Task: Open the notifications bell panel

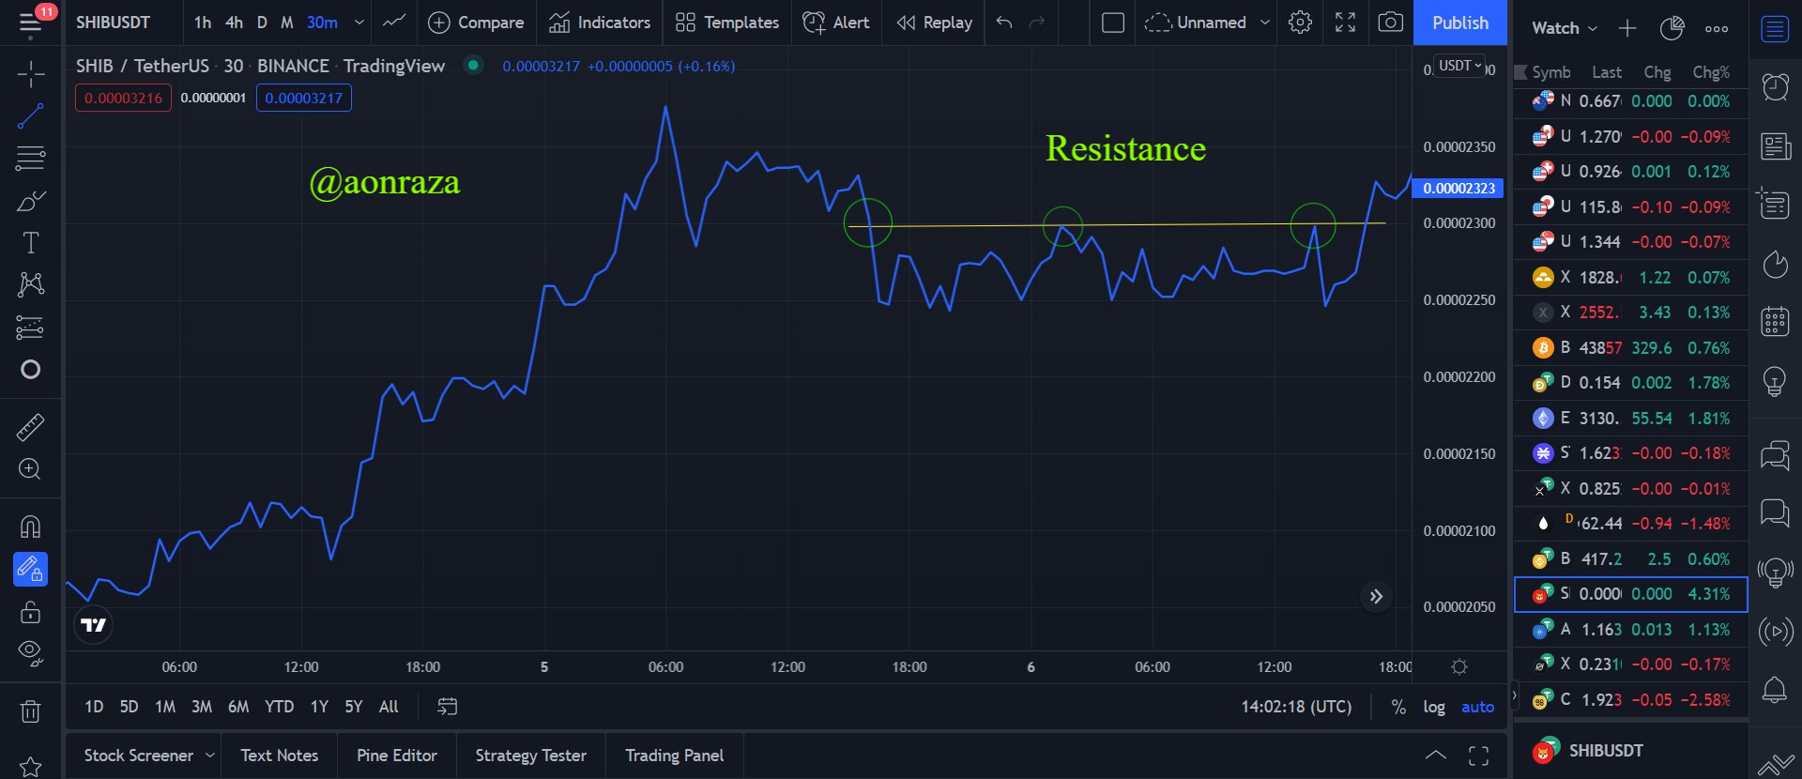Action: [x=1775, y=690]
